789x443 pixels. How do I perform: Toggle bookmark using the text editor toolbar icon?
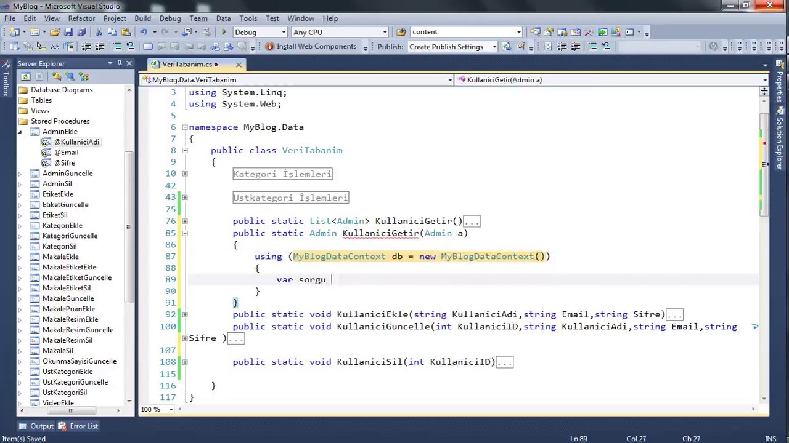[148, 47]
